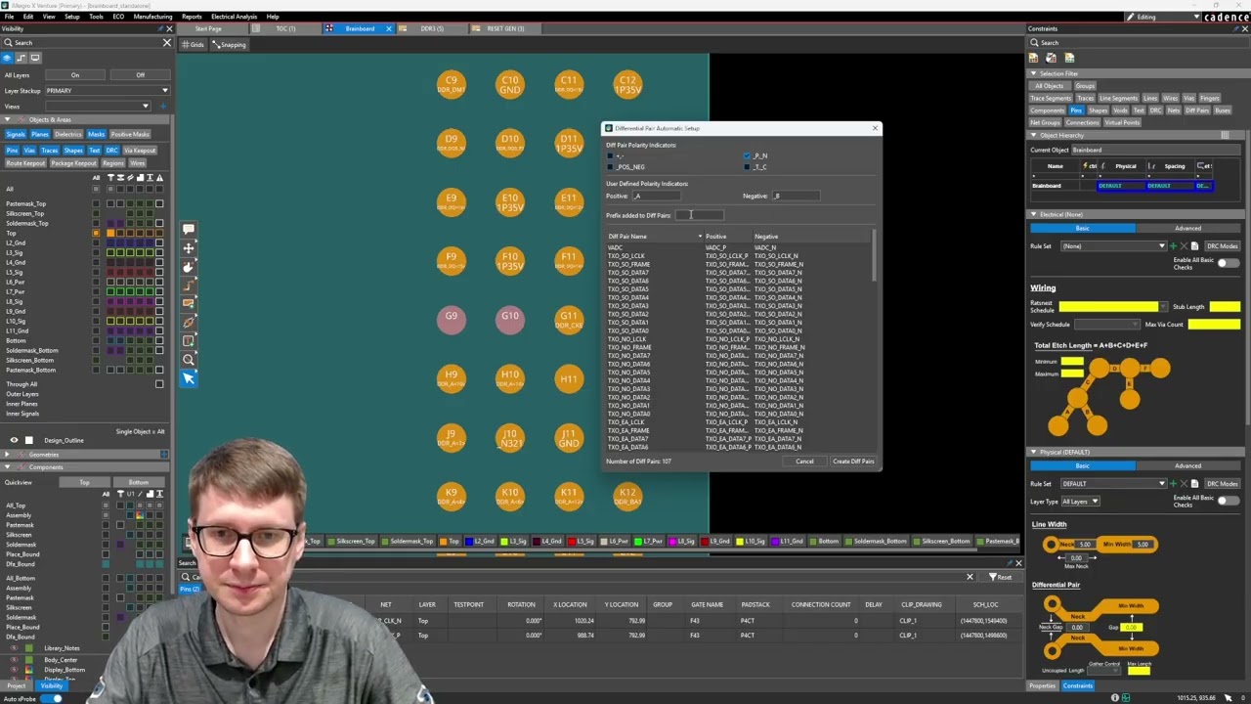
Task: Toggle Enable All Basic Checks in Electrical section
Action: [x=1228, y=263]
